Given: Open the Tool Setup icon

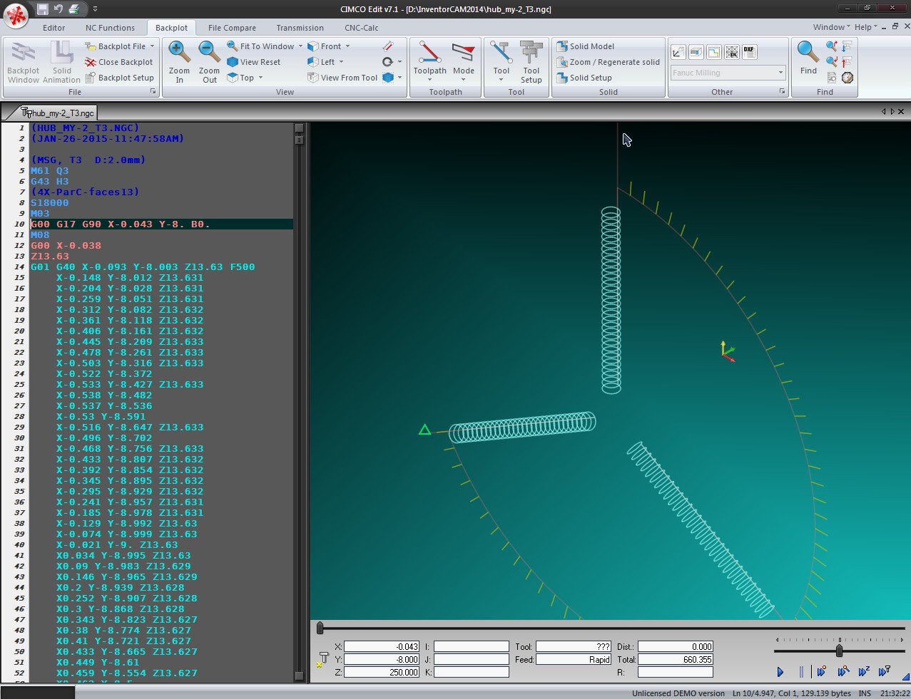Looking at the screenshot, I should click(x=531, y=53).
